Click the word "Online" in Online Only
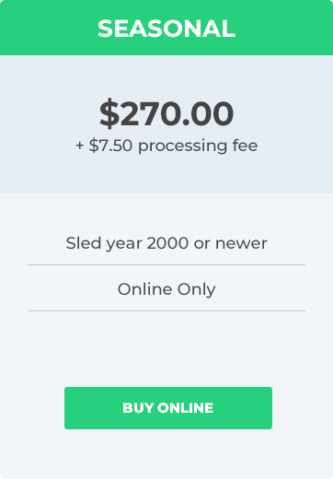The height and width of the screenshot is (479, 333). (144, 289)
